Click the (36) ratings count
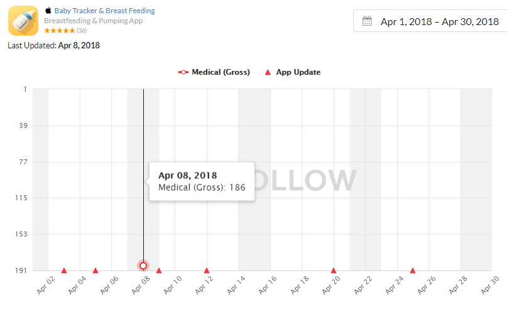The image size is (507, 310). (82, 31)
